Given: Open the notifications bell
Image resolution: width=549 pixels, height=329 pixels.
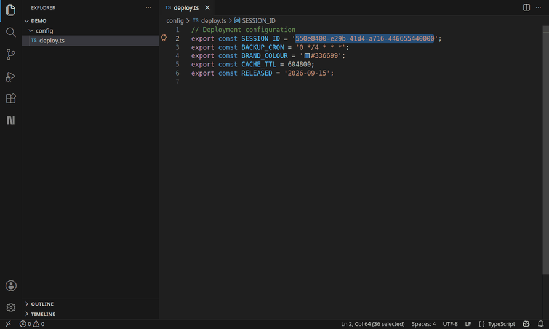Looking at the screenshot, I should 540,323.
